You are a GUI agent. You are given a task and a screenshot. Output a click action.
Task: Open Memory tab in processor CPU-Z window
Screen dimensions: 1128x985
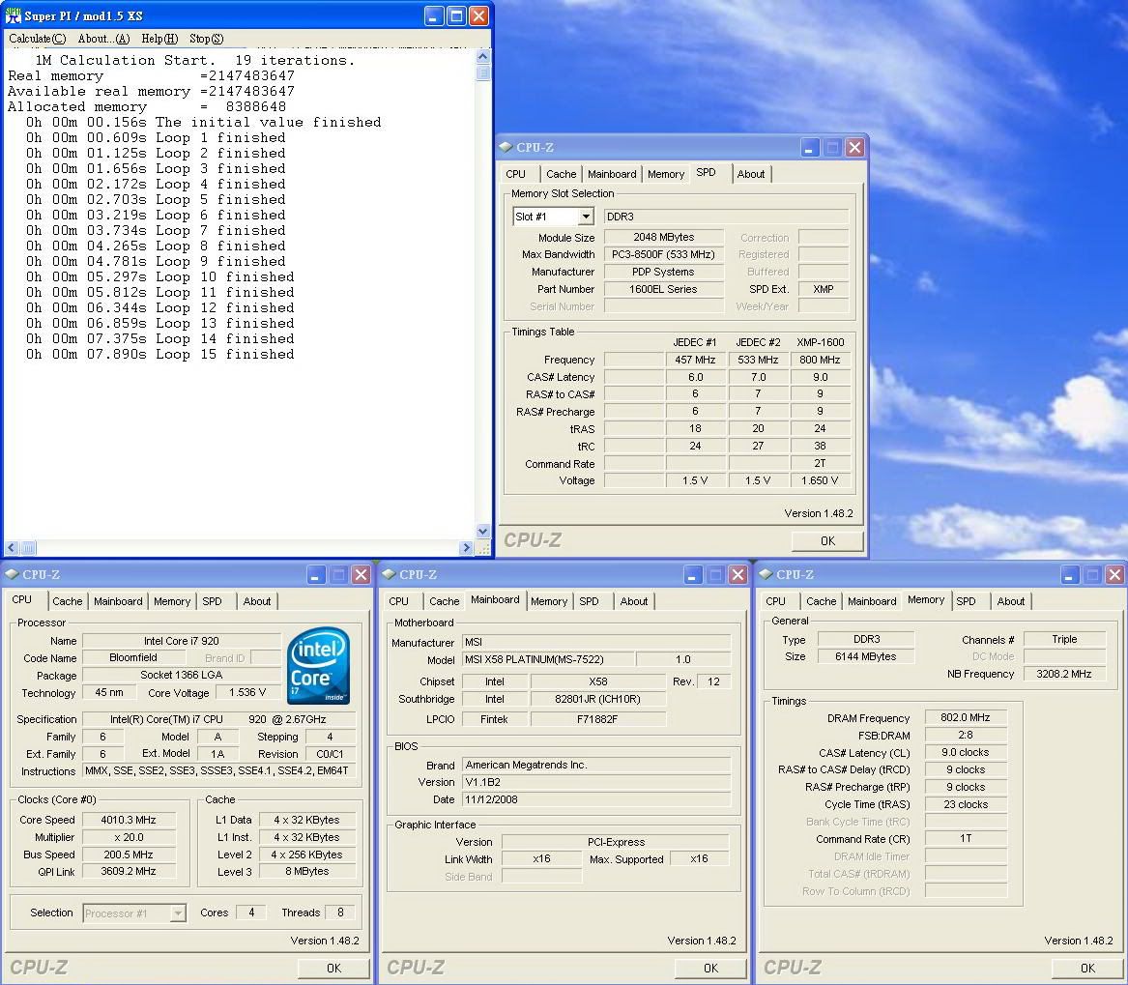tap(172, 601)
